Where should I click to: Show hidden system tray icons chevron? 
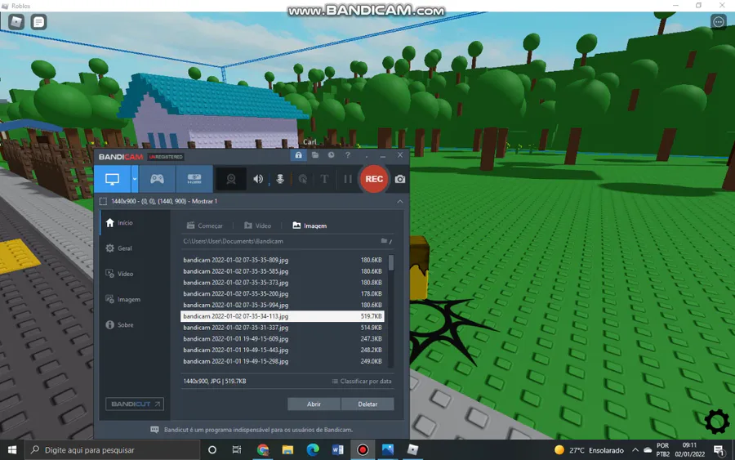point(635,450)
